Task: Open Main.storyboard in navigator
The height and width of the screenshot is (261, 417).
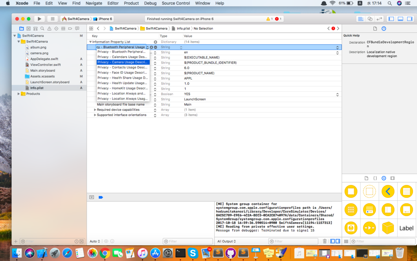Action: click(x=42, y=71)
